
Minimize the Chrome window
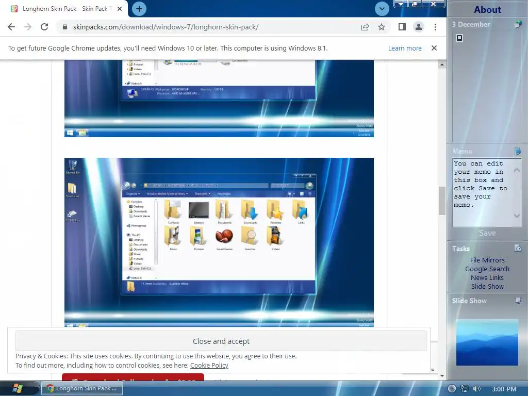pyautogui.click(x=401, y=4)
